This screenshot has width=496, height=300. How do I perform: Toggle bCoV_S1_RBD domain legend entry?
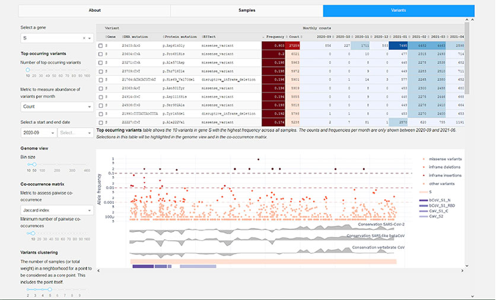(x=437, y=206)
